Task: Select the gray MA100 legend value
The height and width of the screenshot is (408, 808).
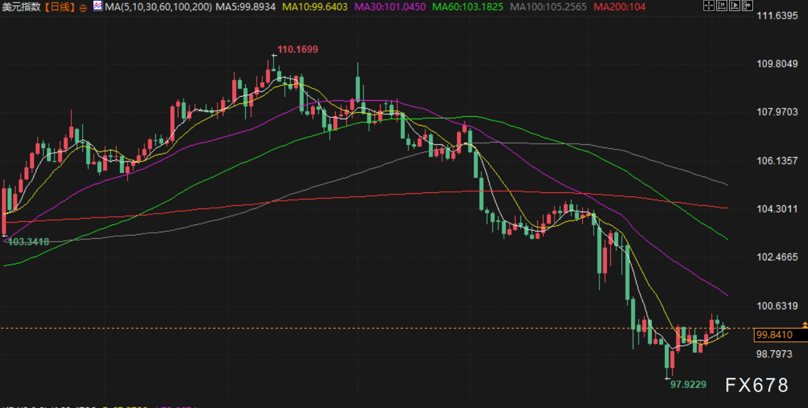Action: pos(549,7)
